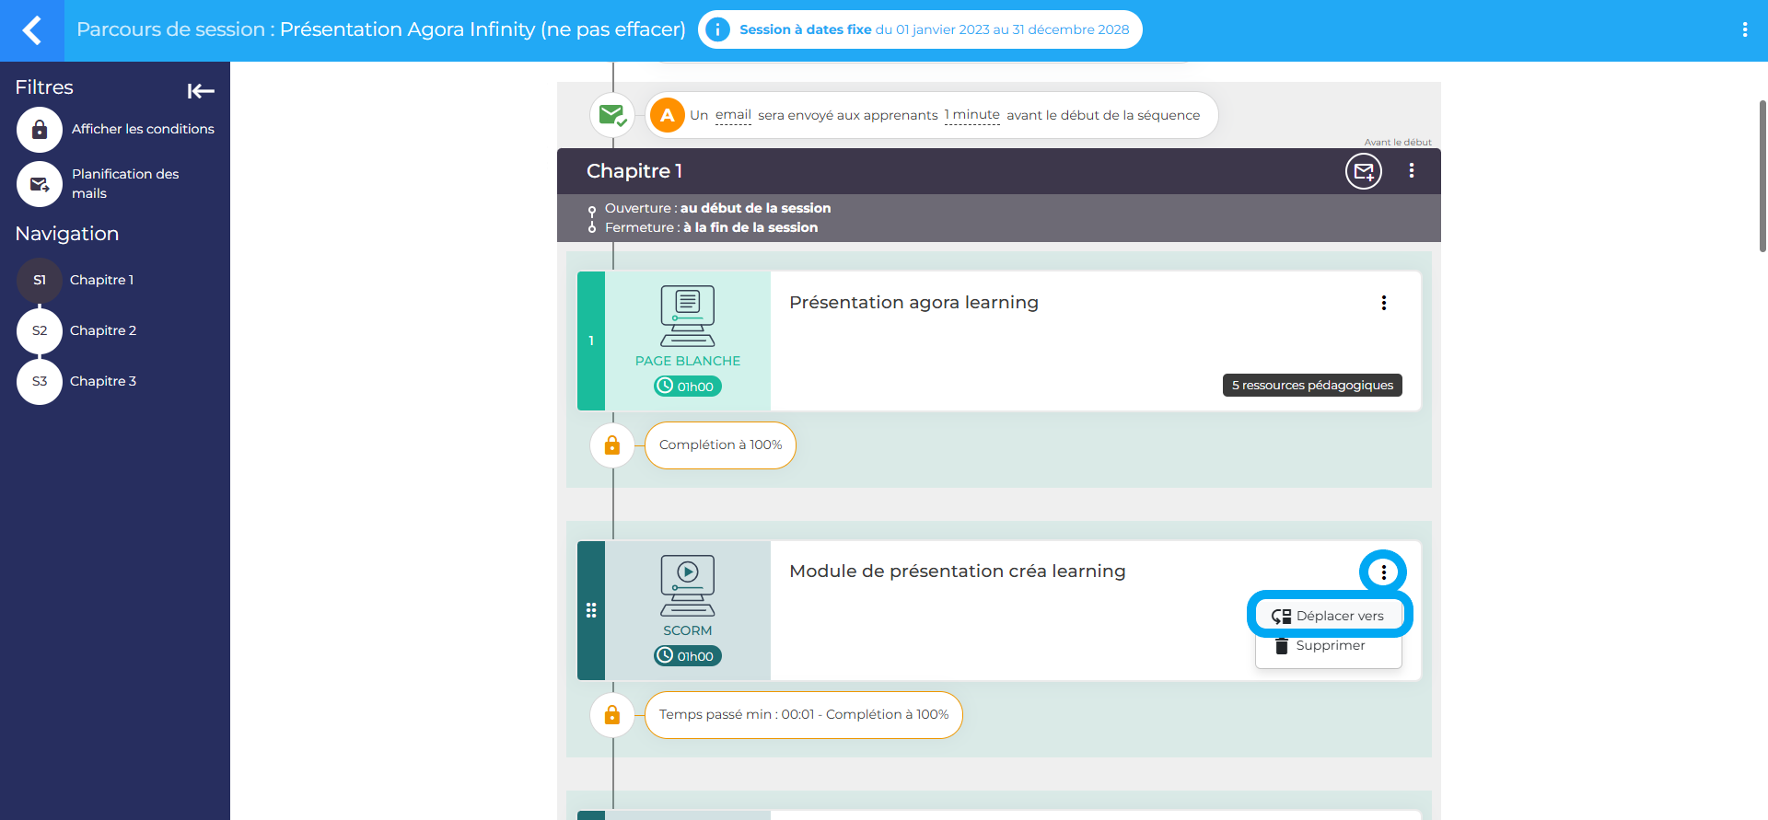Viewport: 1768px width, 820px height.
Task: Collapse the Filtres sidebar panel
Action: click(x=200, y=90)
